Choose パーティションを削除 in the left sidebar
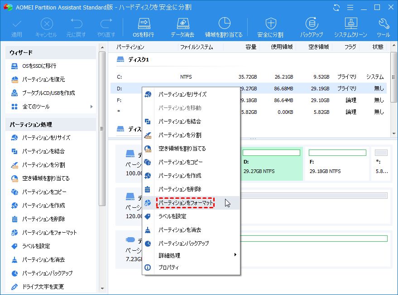Viewport: 398px width, 295px height. [51, 219]
